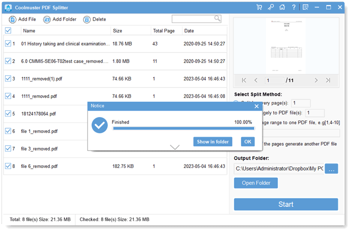Uncheck file 3_removed.pdf checkbox
Viewport: 350px width, 229px height.
click(8, 148)
